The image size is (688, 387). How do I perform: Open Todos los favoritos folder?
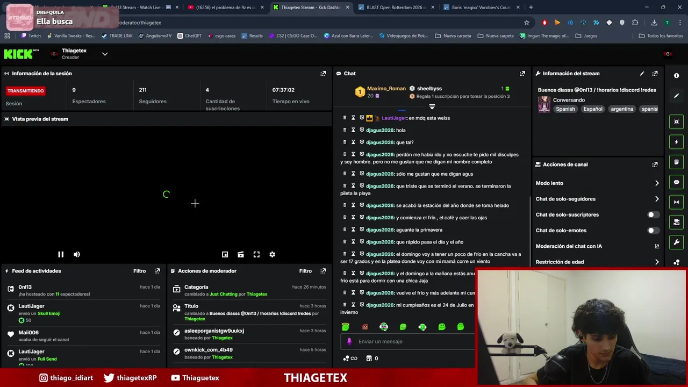click(661, 36)
